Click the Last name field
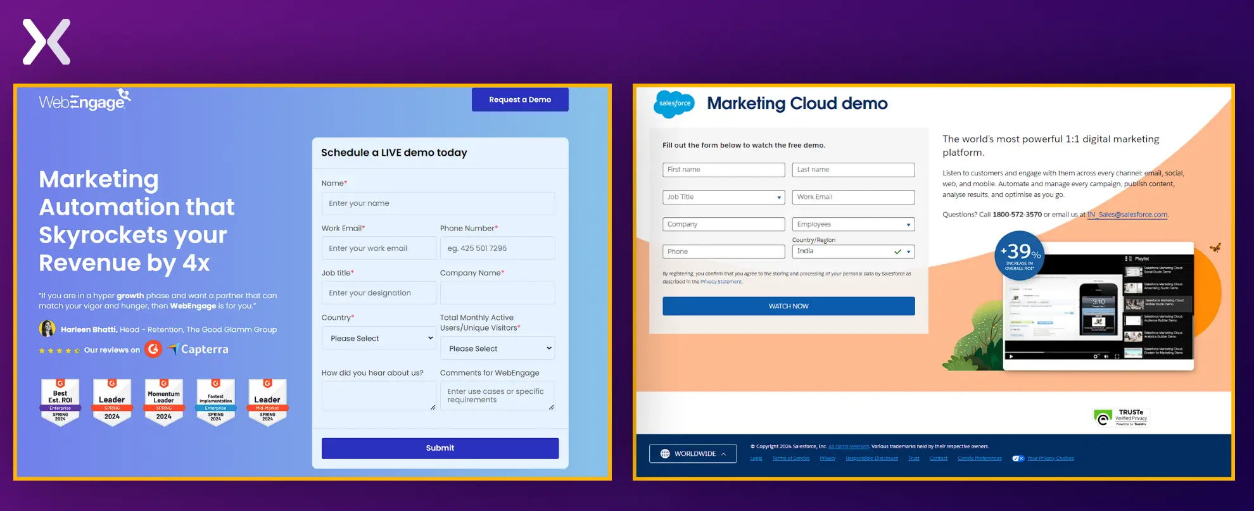 [854, 170]
